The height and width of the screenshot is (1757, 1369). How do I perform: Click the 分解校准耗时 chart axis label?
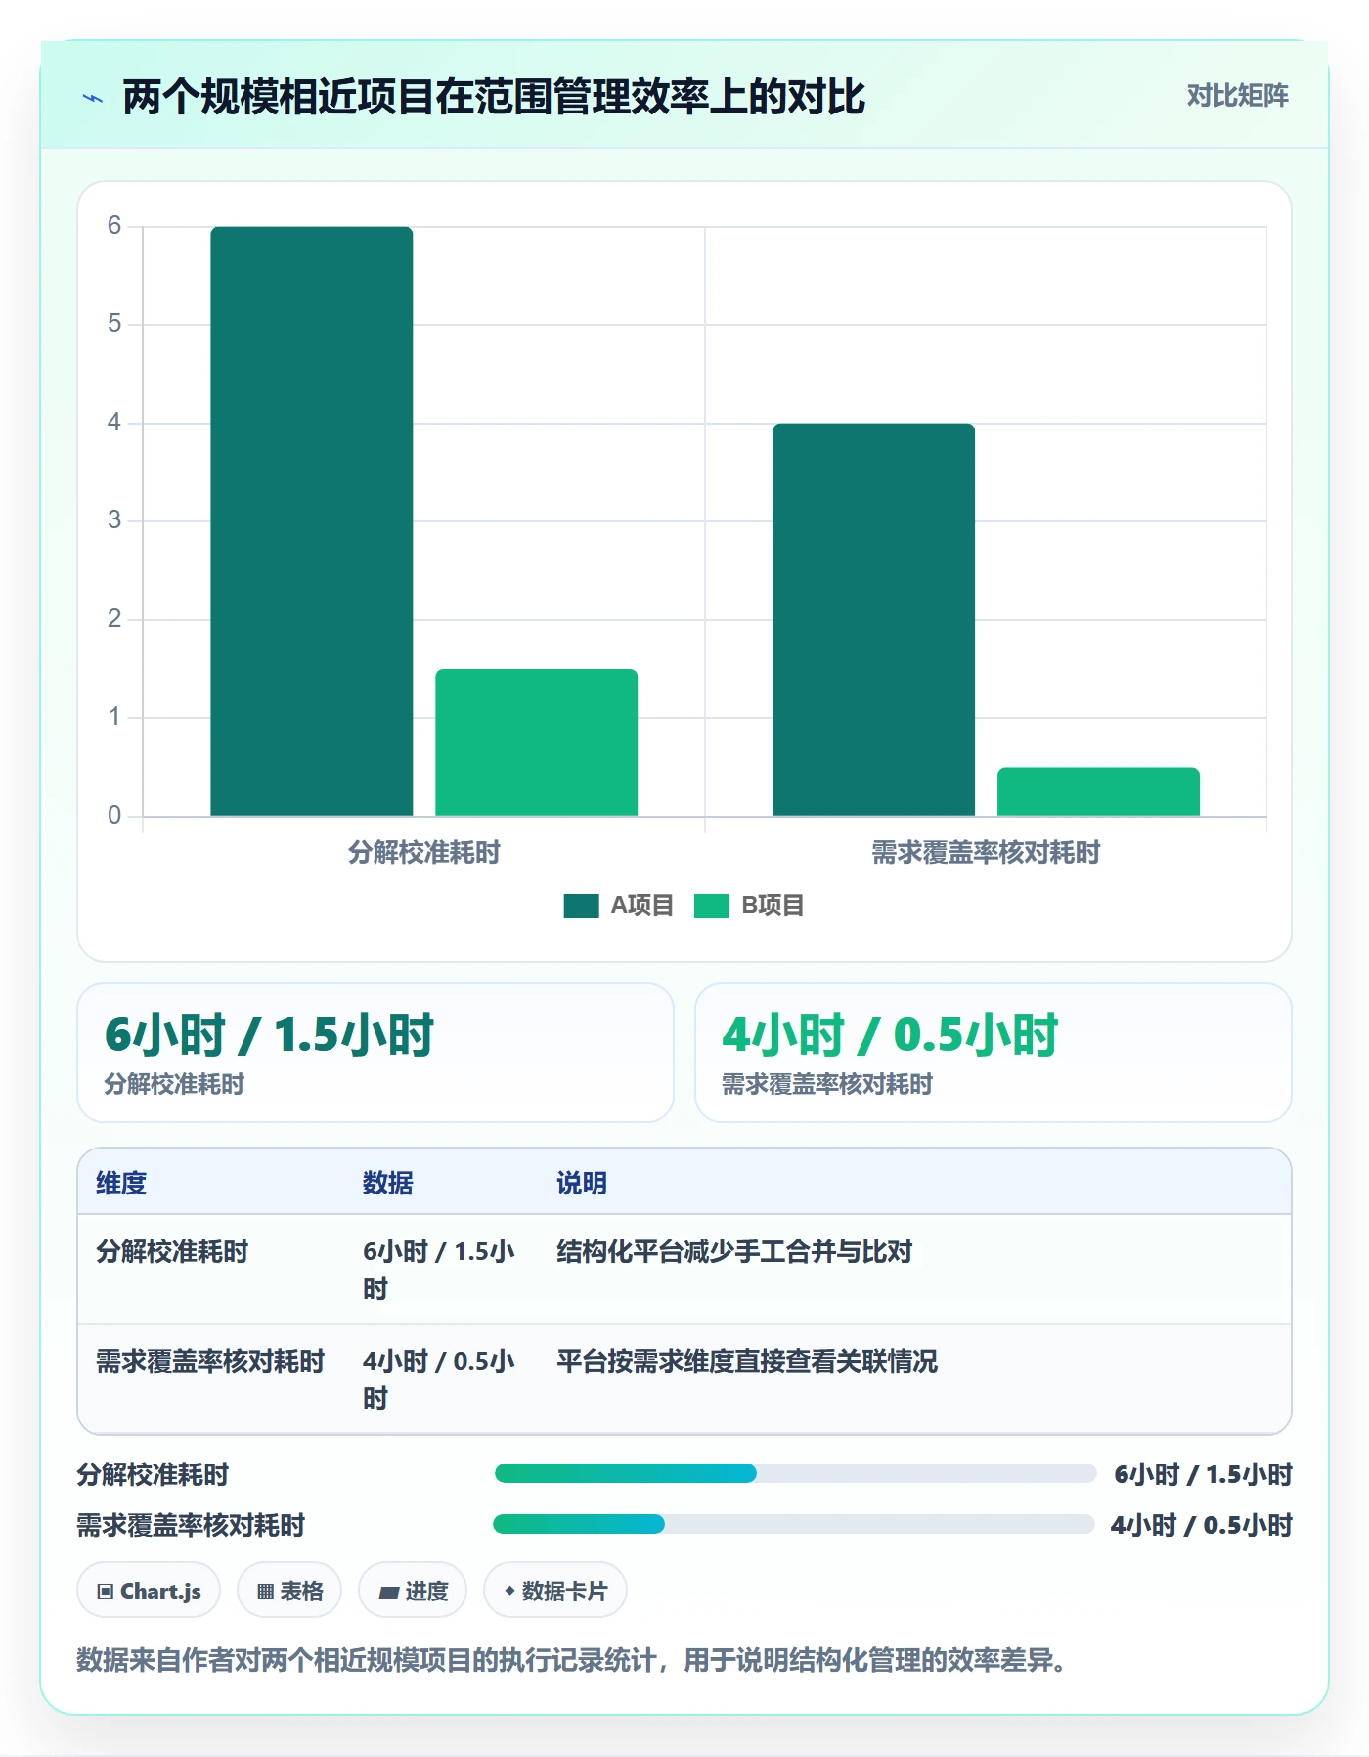pyautogui.click(x=424, y=853)
